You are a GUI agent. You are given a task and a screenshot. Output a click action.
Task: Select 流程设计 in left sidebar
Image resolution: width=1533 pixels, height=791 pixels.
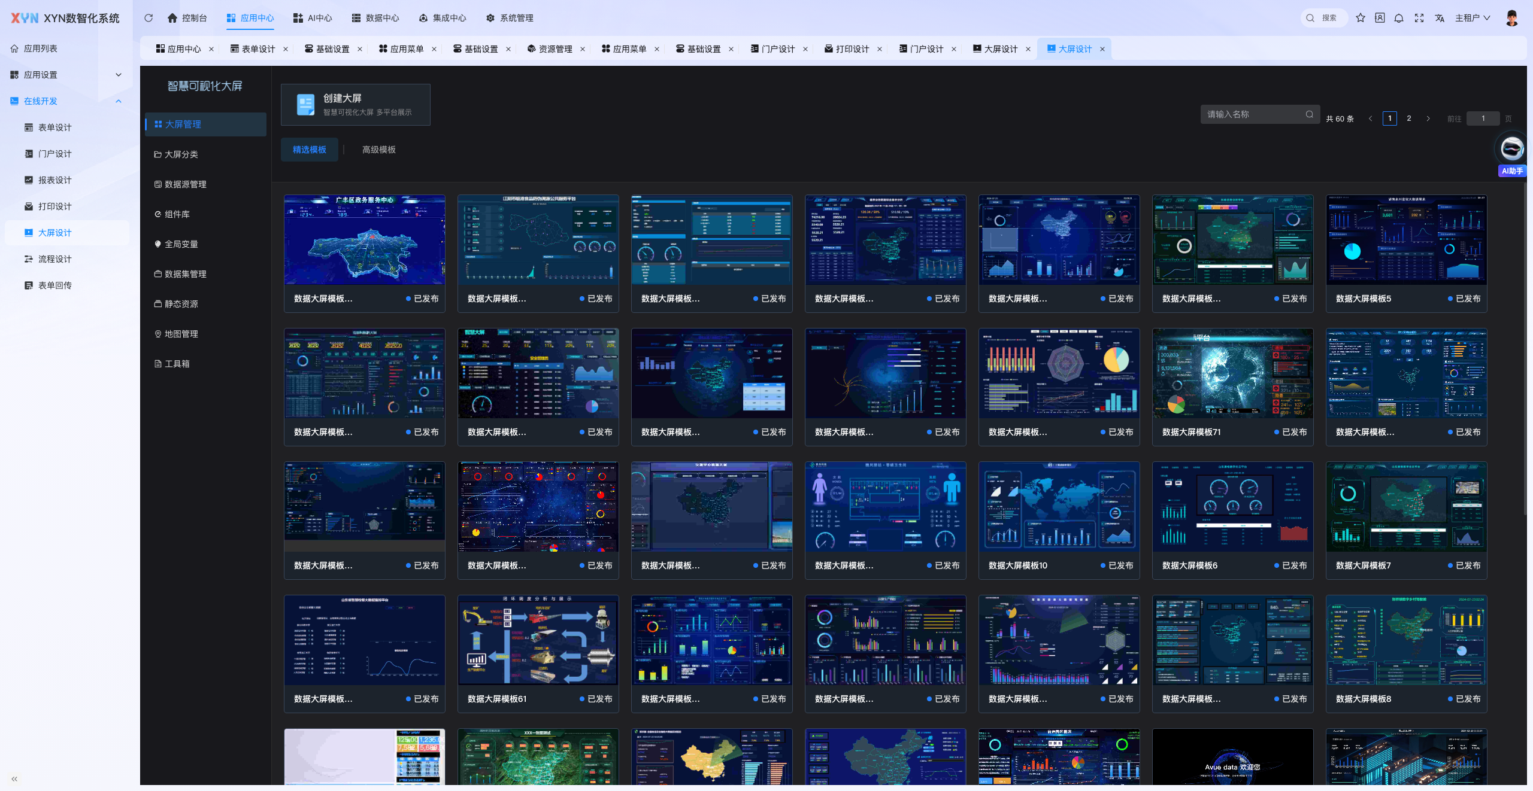click(67, 259)
